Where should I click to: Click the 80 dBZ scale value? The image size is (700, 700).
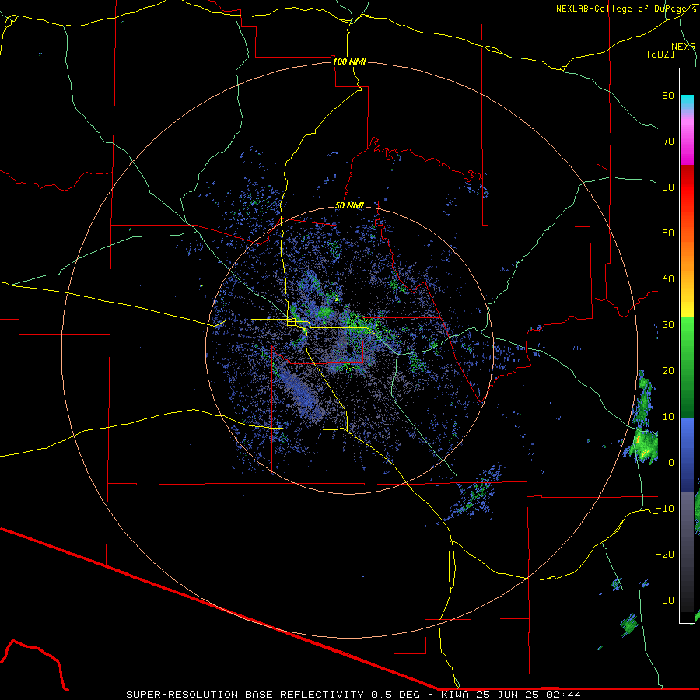(668, 96)
